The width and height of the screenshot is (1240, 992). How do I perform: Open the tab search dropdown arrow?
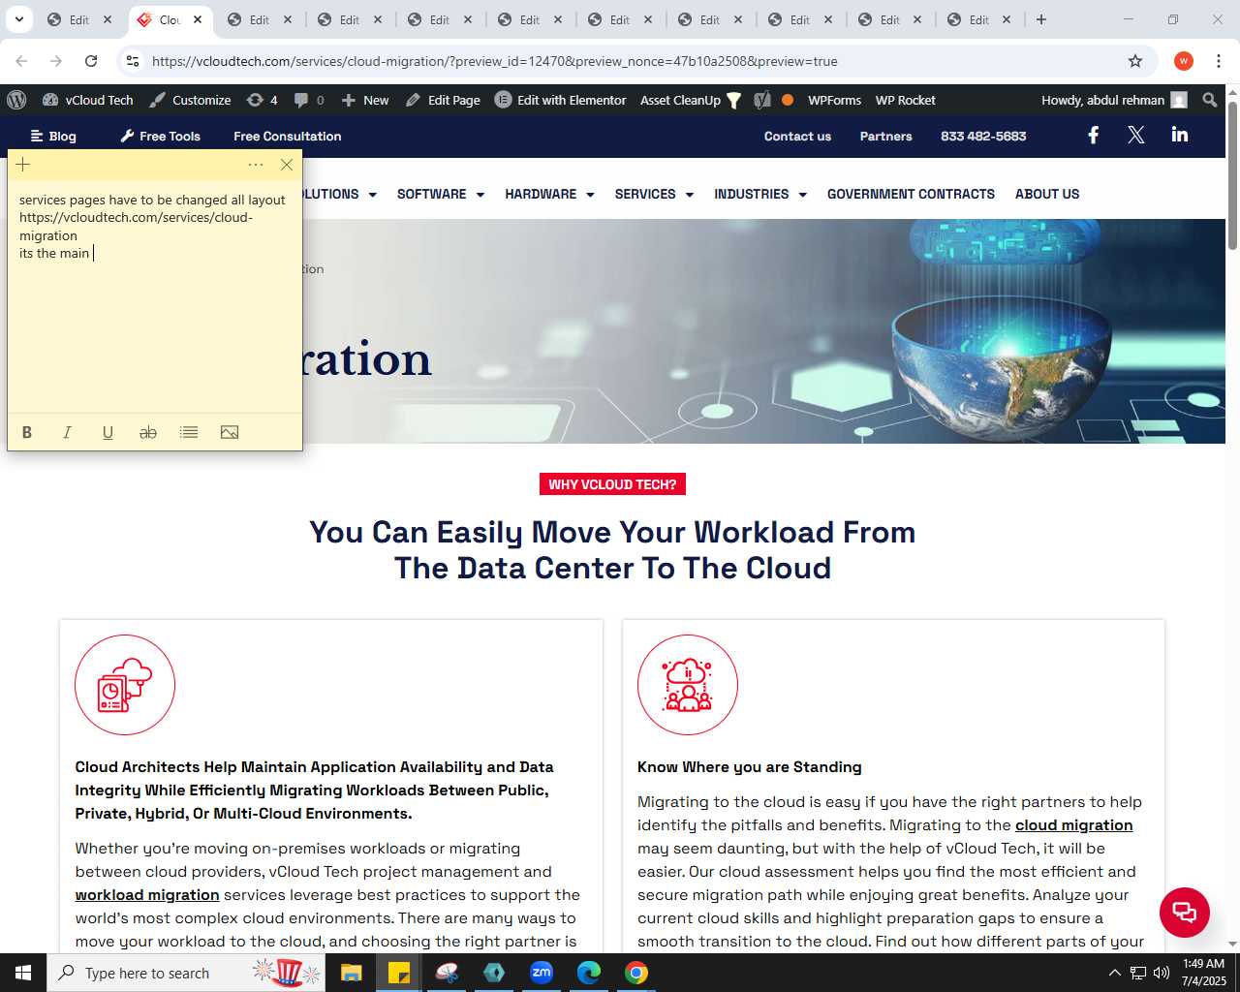tap(18, 19)
